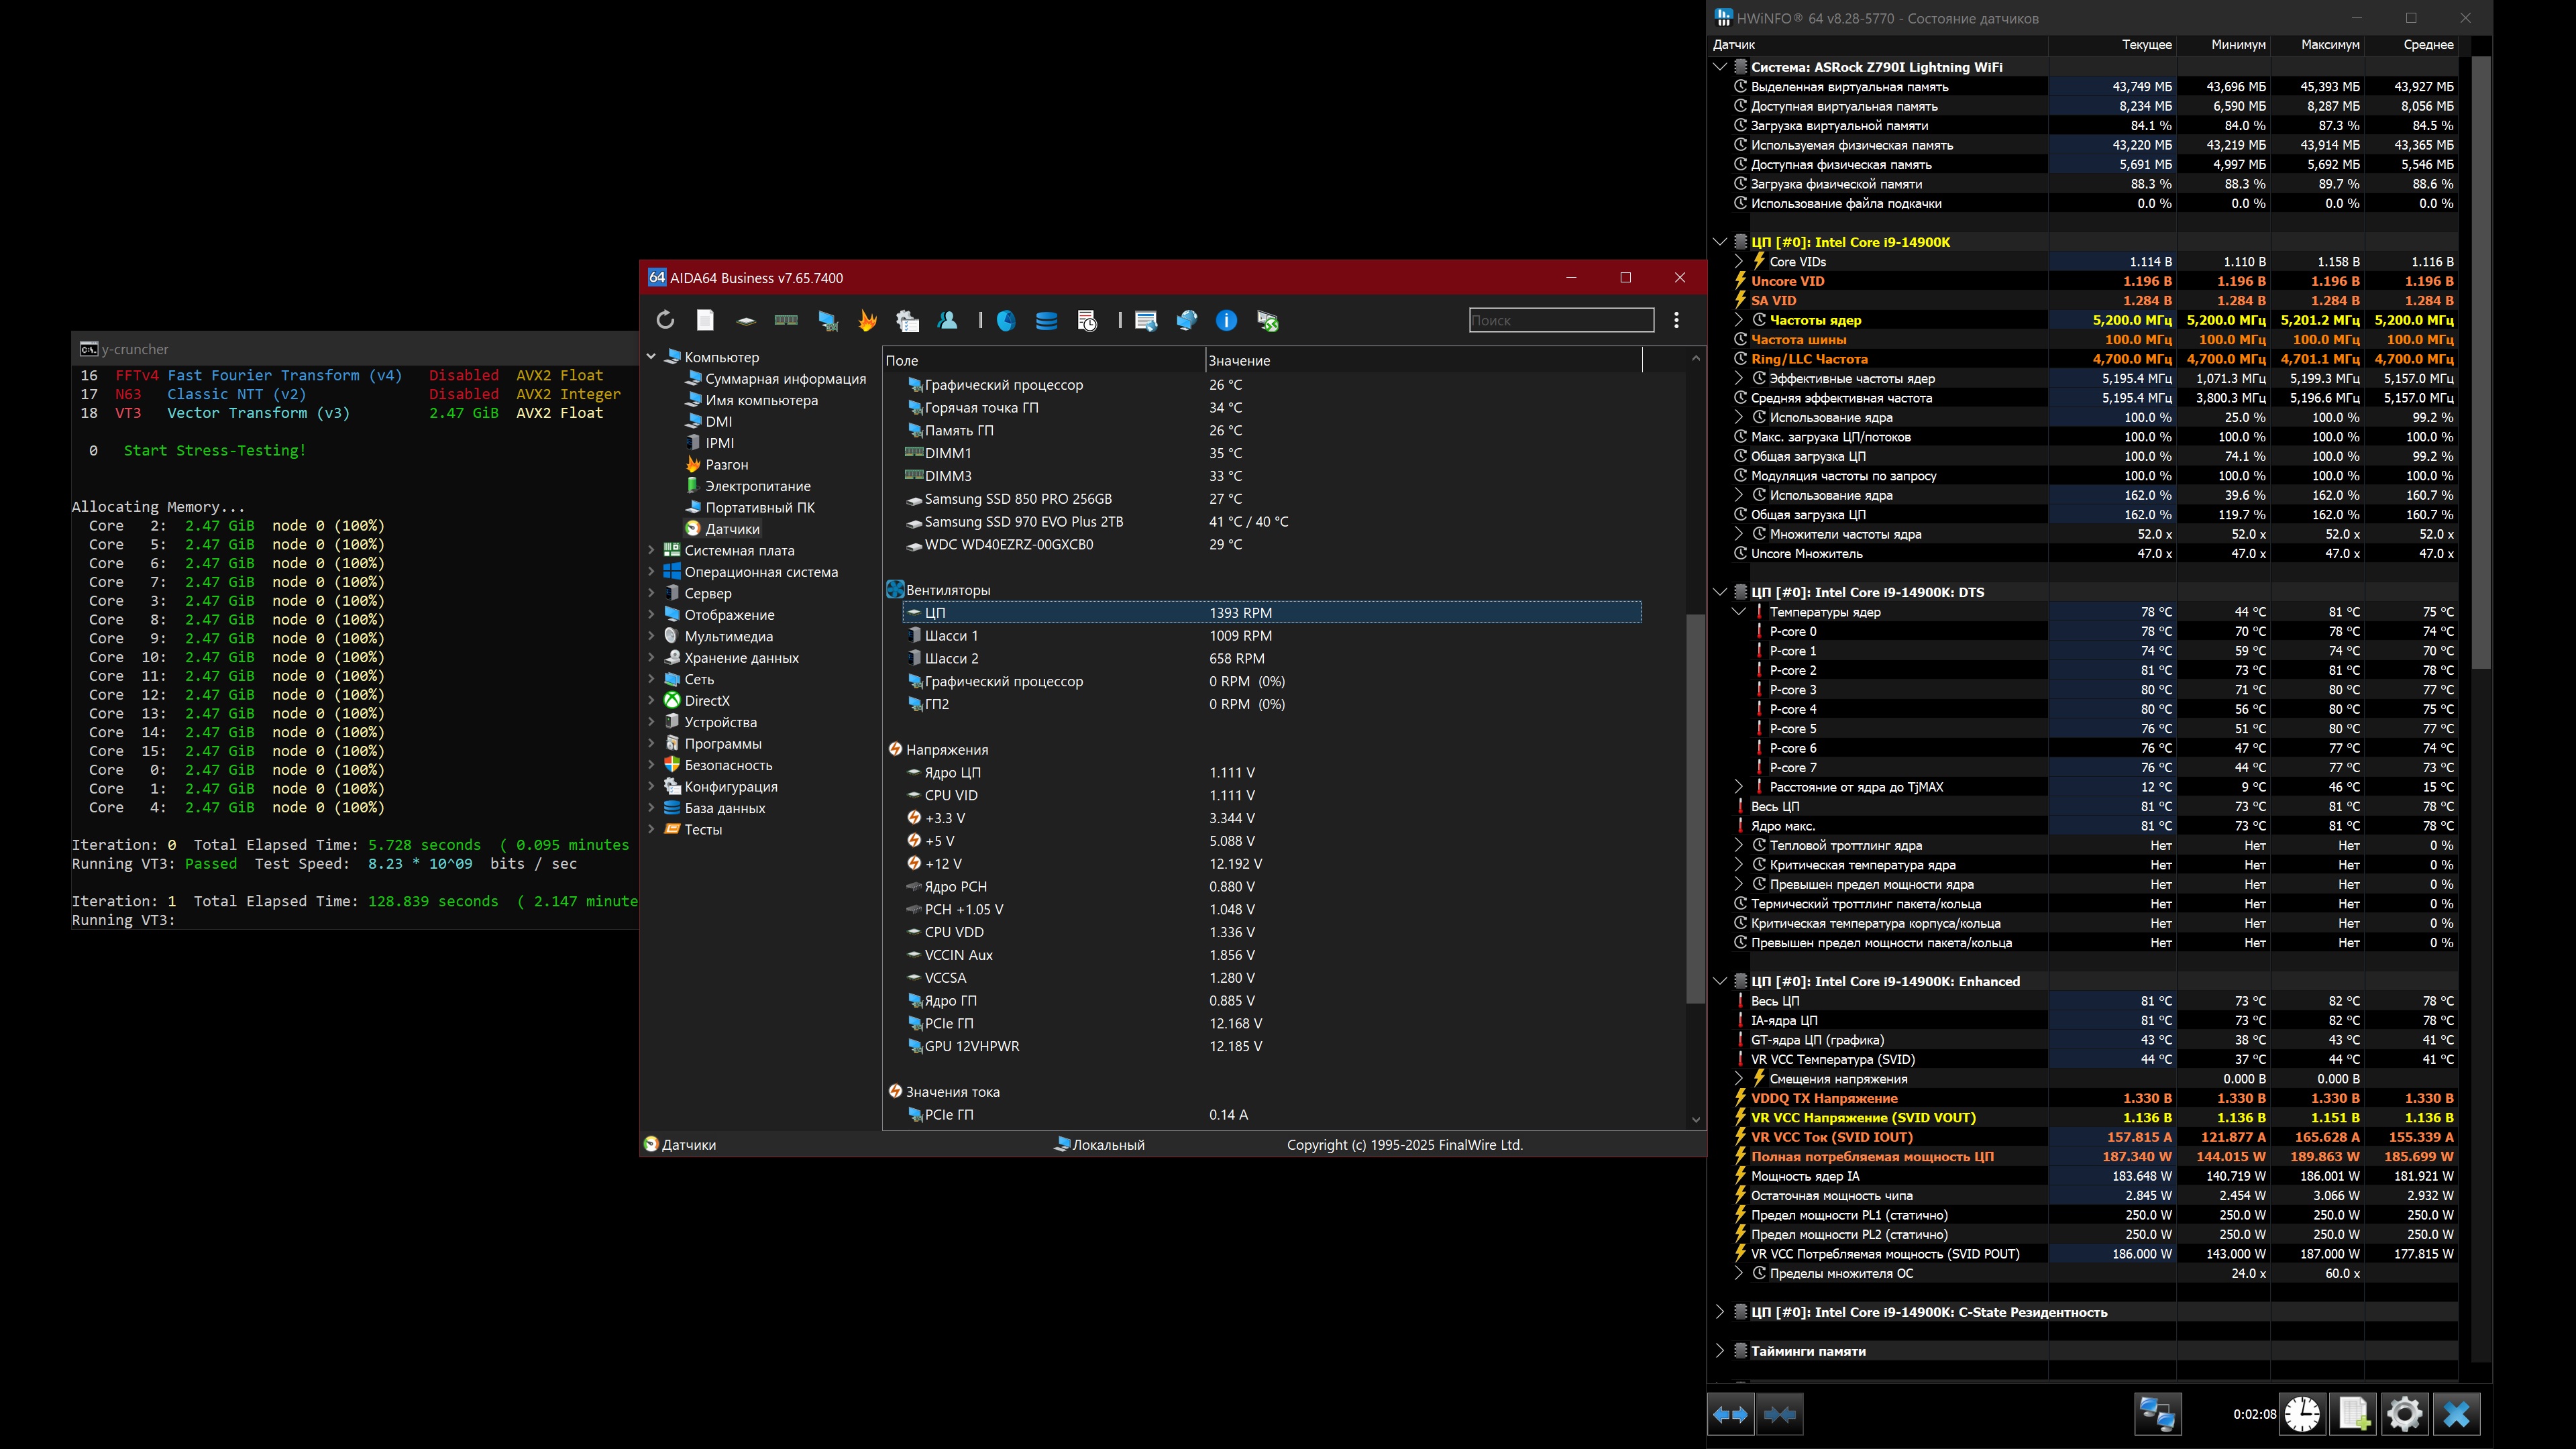Collapse the Компьютер tree node
The image size is (2576, 1449).
(x=651, y=357)
